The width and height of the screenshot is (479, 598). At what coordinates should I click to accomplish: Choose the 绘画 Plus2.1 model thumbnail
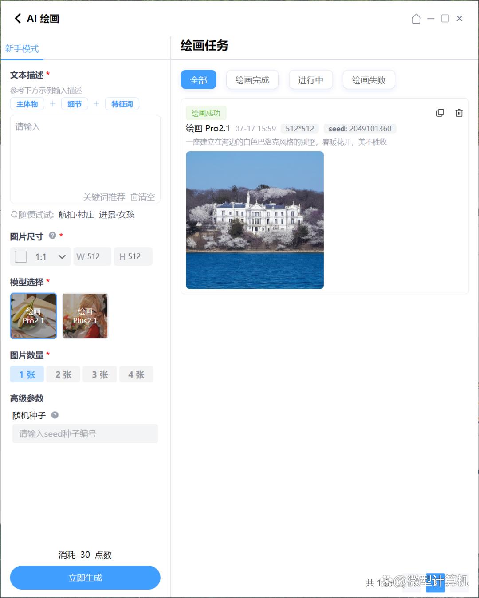tap(85, 316)
